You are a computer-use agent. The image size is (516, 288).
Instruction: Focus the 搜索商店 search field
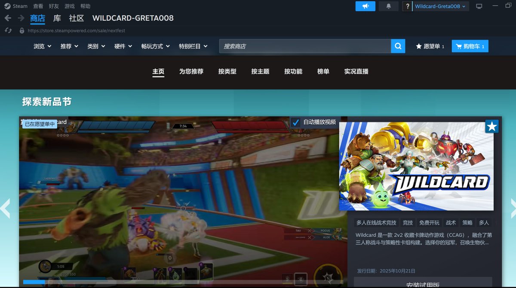pos(305,46)
